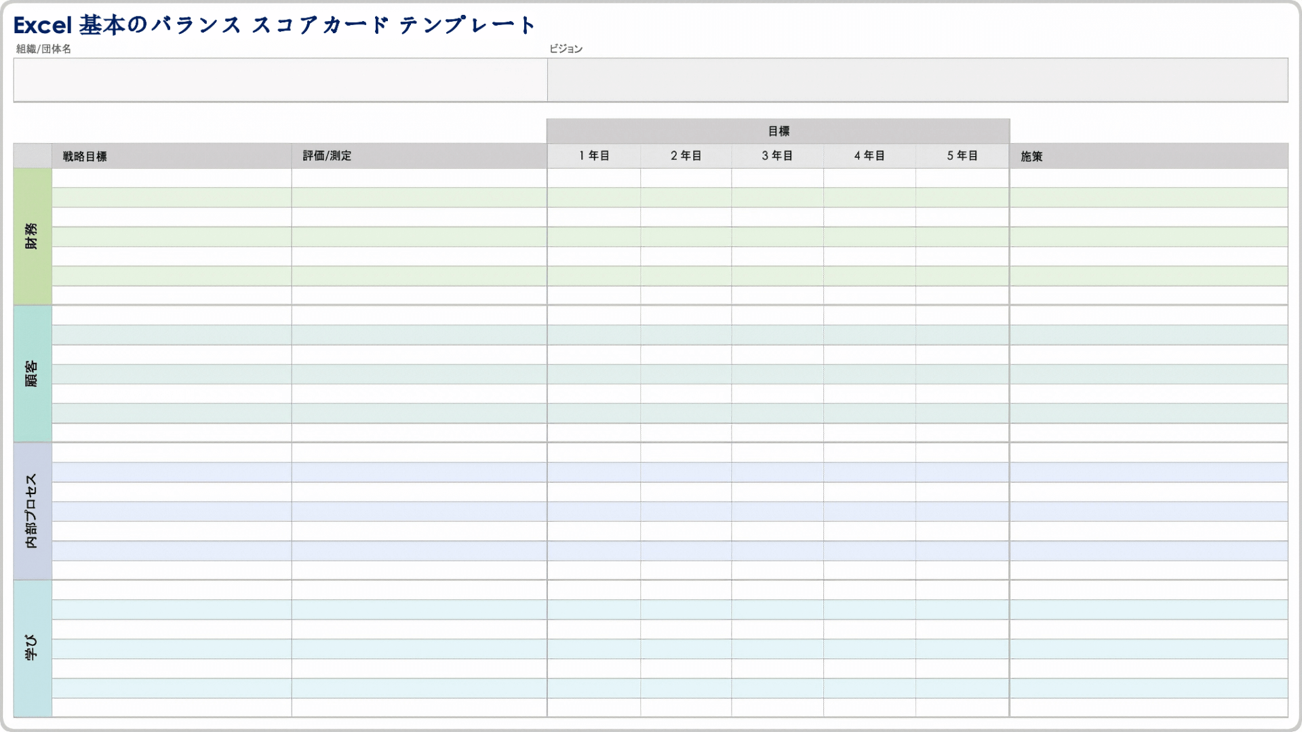
Task: Select the 財務 perspective row label
Action: pyautogui.click(x=32, y=235)
